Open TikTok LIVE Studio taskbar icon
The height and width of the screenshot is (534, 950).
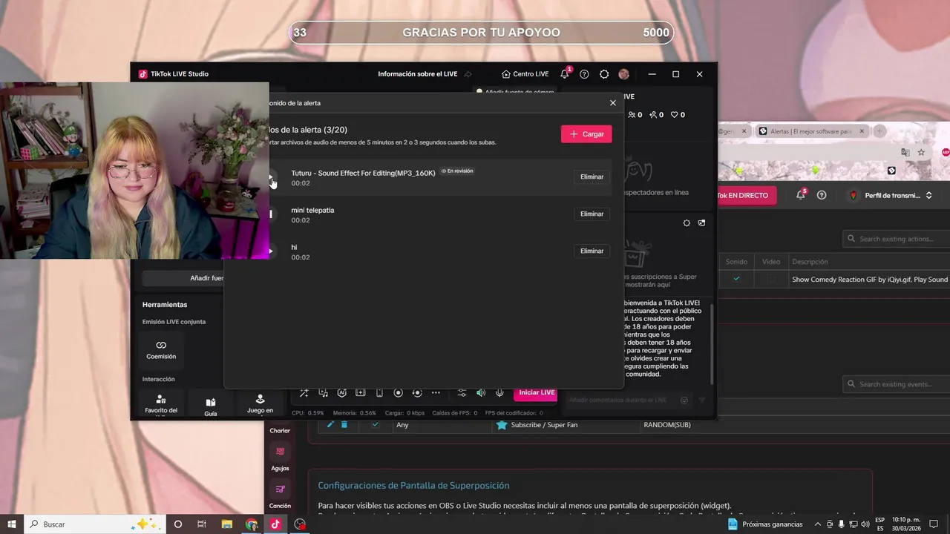(x=275, y=524)
